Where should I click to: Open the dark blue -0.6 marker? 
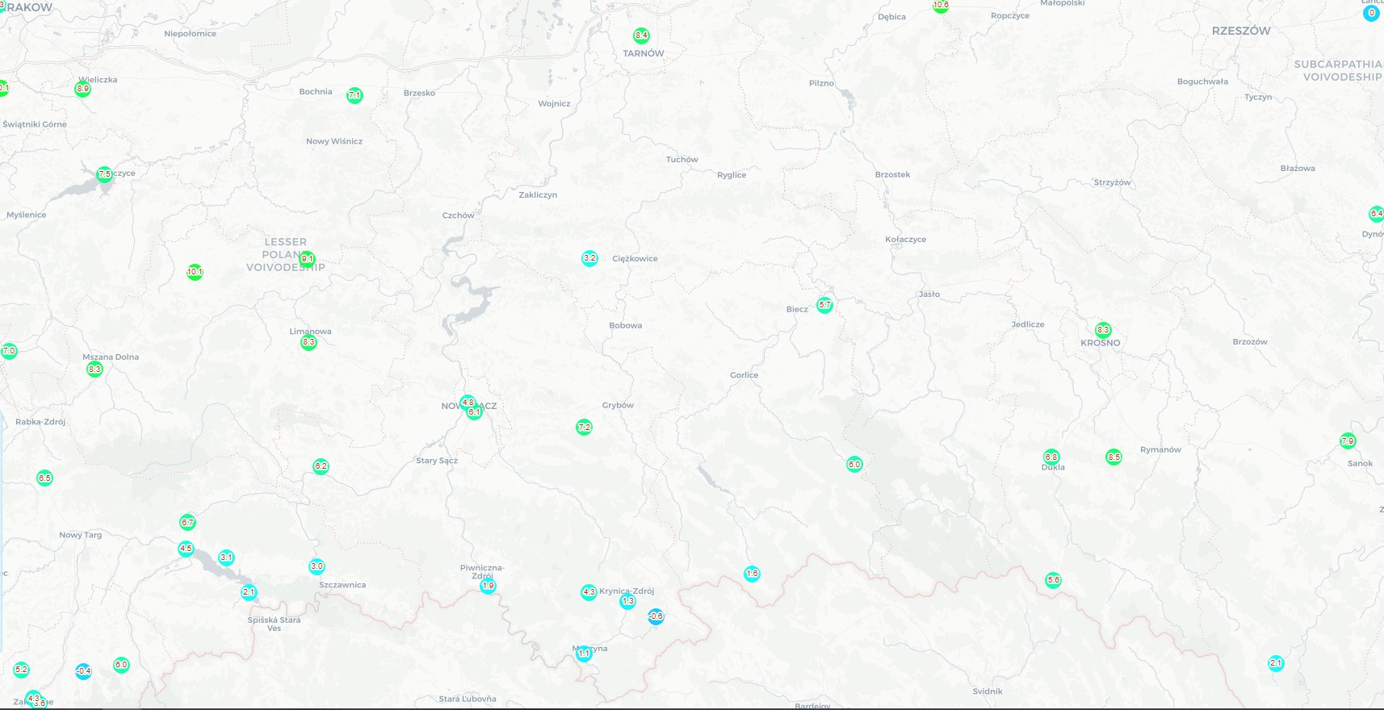click(x=656, y=616)
